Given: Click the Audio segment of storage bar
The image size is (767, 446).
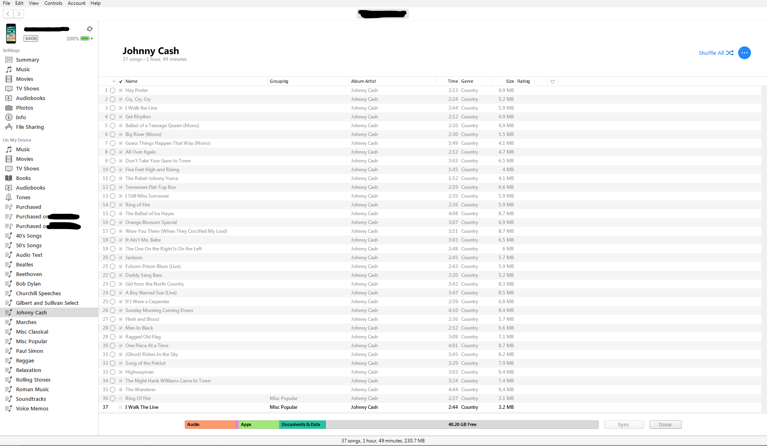Looking at the screenshot, I should click(210, 425).
